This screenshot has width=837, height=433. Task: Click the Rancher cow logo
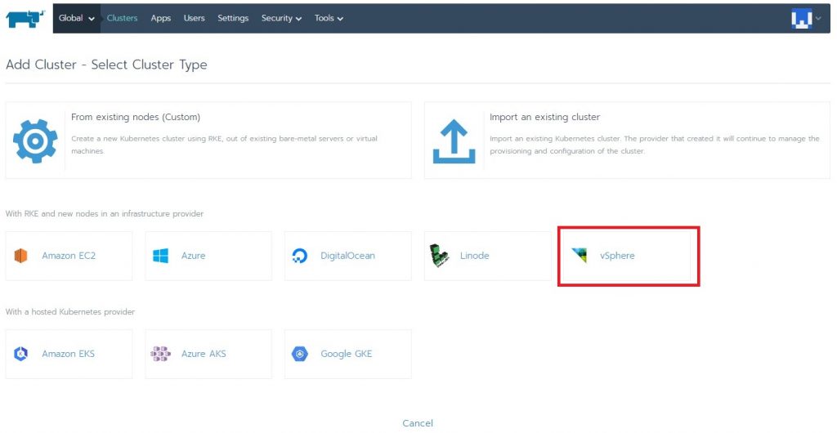click(25, 19)
